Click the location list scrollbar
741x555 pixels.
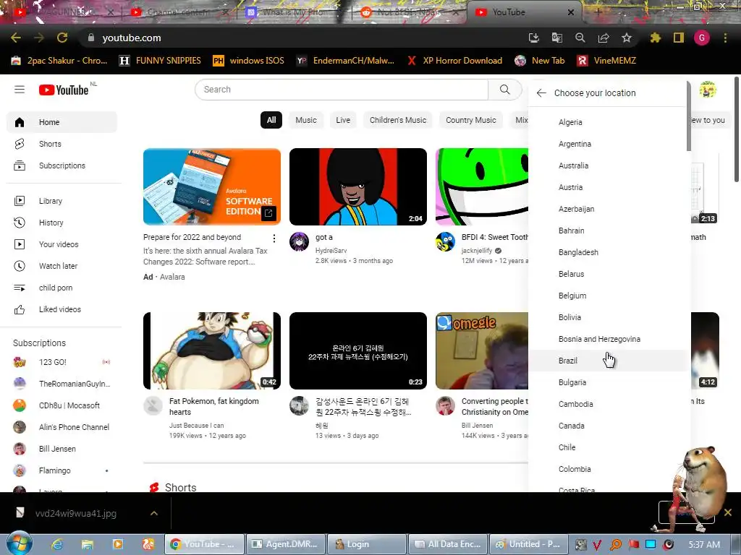coord(689,116)
